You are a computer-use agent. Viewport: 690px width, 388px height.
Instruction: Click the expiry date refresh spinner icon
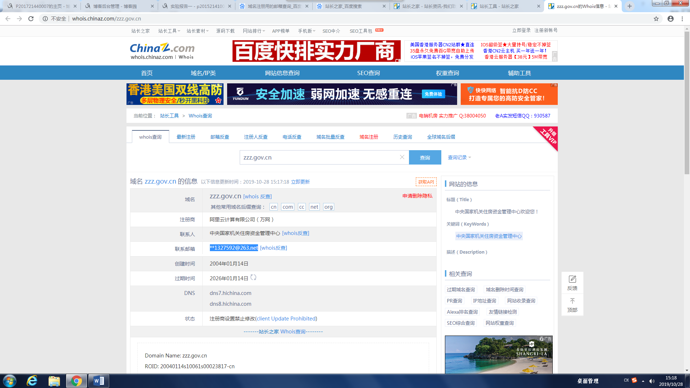pyautogui.click(x=253, y=277)
